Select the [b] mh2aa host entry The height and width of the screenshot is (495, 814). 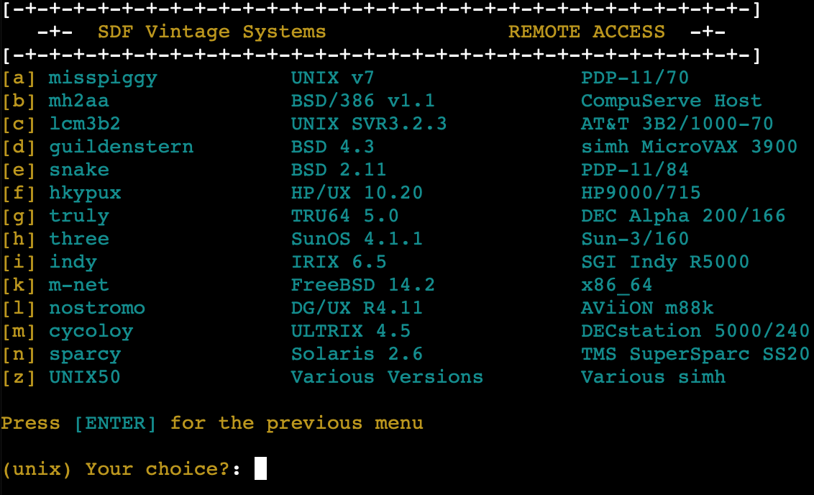coord(78,101)
